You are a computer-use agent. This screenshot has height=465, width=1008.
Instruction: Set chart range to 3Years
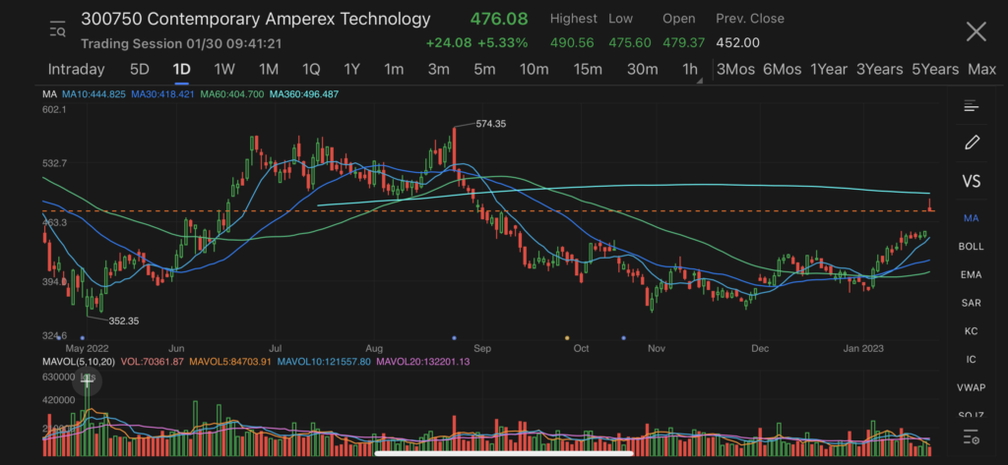pos(879,69)
